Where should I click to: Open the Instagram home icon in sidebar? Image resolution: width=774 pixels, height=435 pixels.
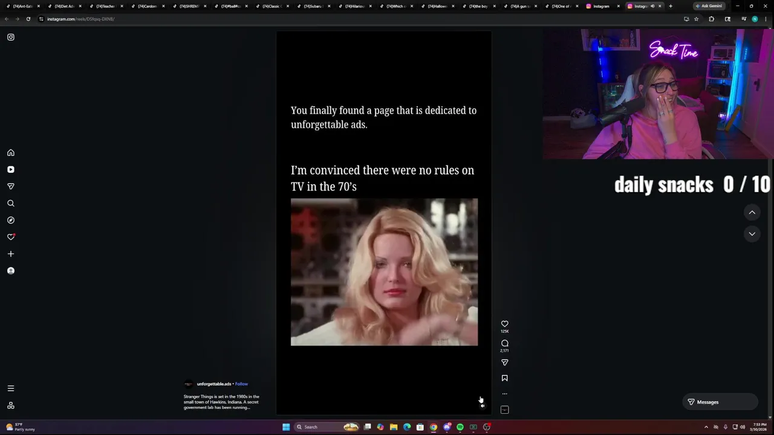[x=11, y=153]
